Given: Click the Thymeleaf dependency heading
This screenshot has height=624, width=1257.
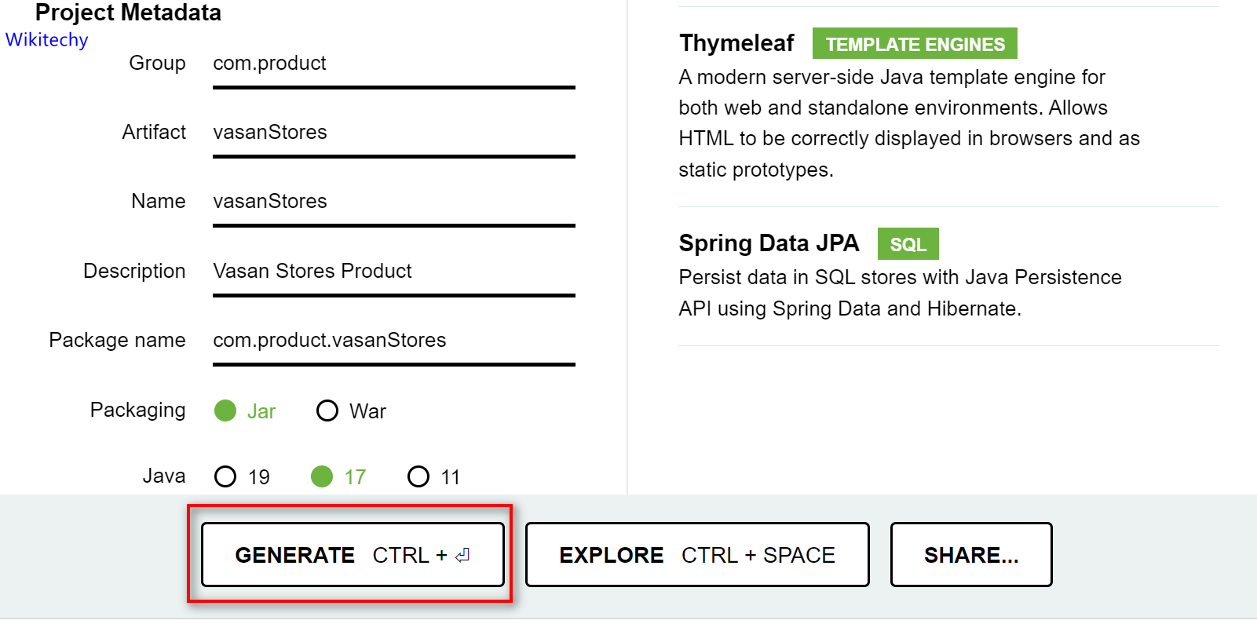Looking at the screenshot, I should coord(736,44).
